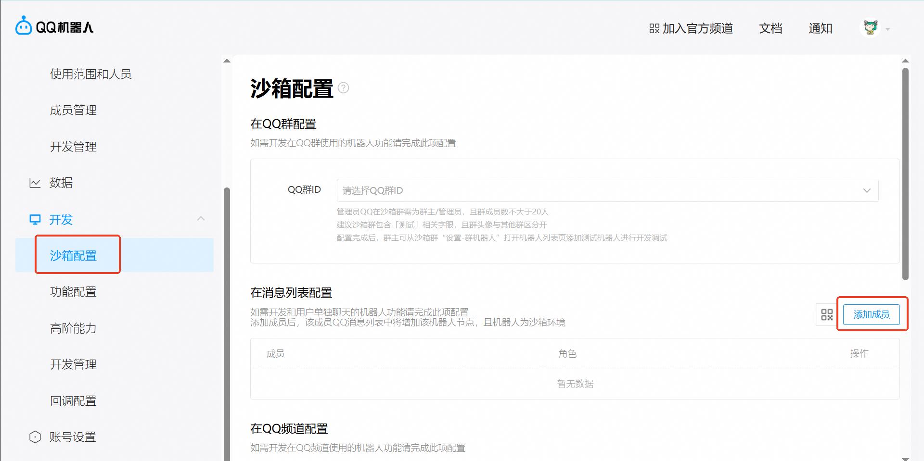Click the shield icon next to 账号设置
This screenshot has width=924, height=461.
35,437
